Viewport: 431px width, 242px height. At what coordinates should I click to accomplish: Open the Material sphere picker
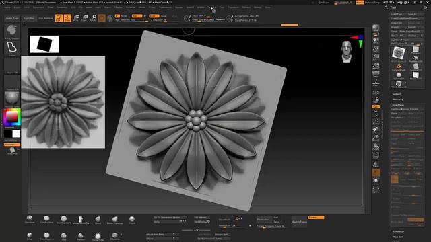(12, 98)
